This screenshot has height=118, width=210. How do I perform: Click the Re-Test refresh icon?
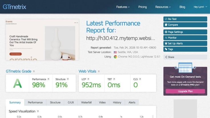click(x=166, y=19)
